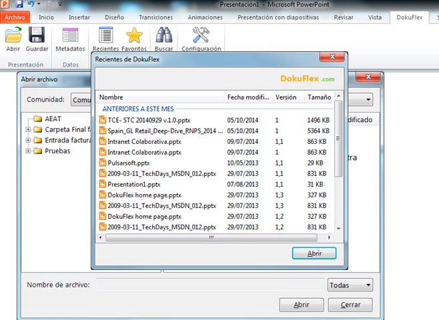439x320 pixels.
Task: Click the Buscar binoculars icon
Action: click(x=163, y=35)
